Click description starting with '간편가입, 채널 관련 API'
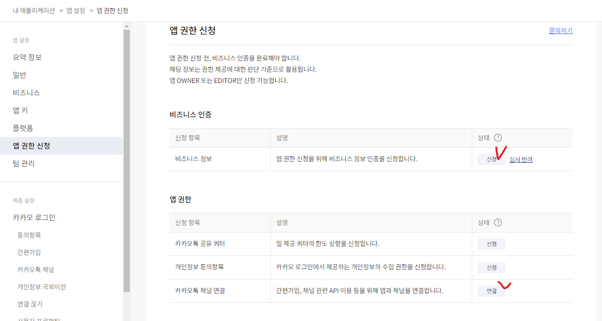 (x=359, y=291)
